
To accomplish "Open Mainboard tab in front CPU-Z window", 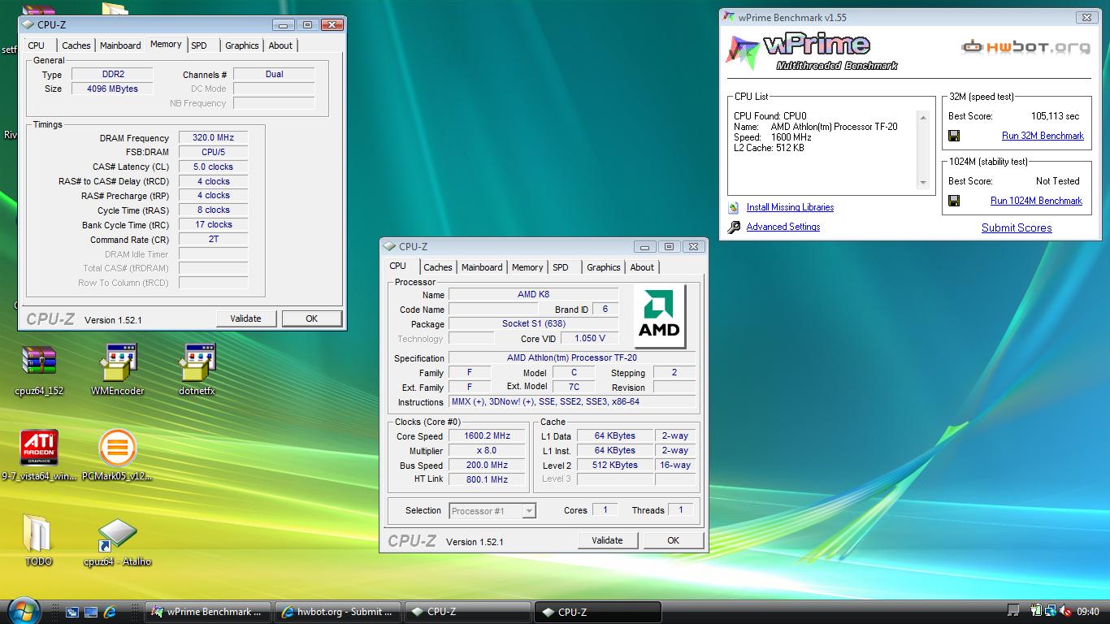I will [482, 267].
